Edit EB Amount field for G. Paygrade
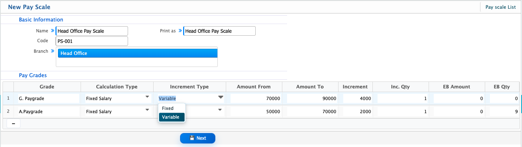522x147 pixels. tap(459, 98)
